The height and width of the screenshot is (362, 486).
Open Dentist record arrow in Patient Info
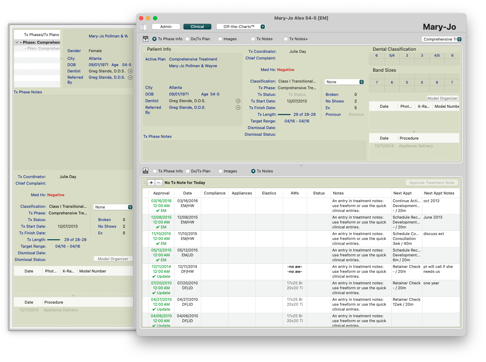(x=238, y=101)
